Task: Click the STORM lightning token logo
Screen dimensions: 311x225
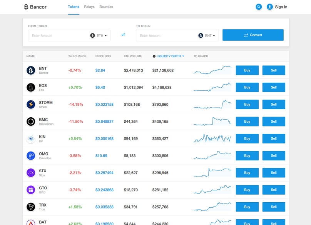Action: tap(31, 104)
